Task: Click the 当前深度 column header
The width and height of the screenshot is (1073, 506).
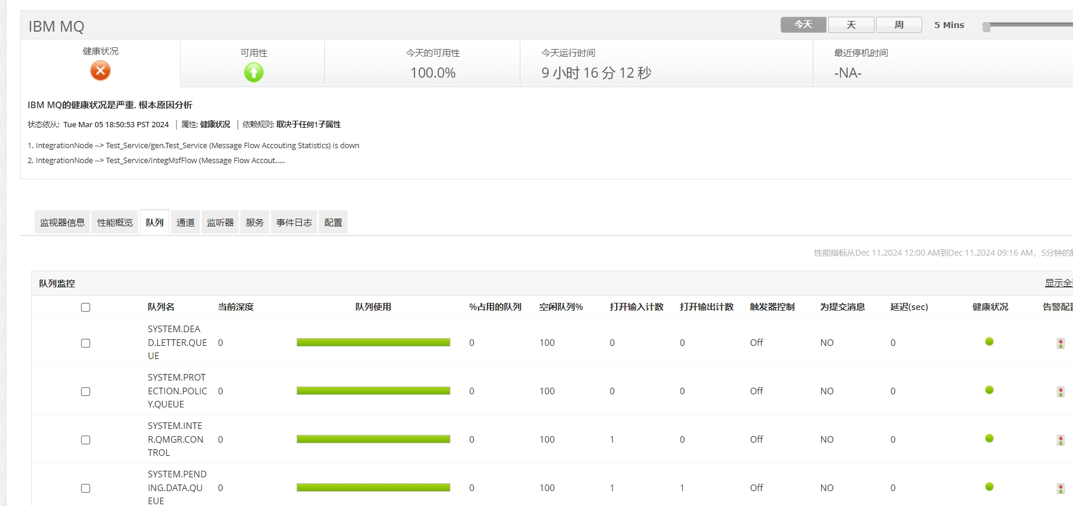Action: tap(236, 307)
